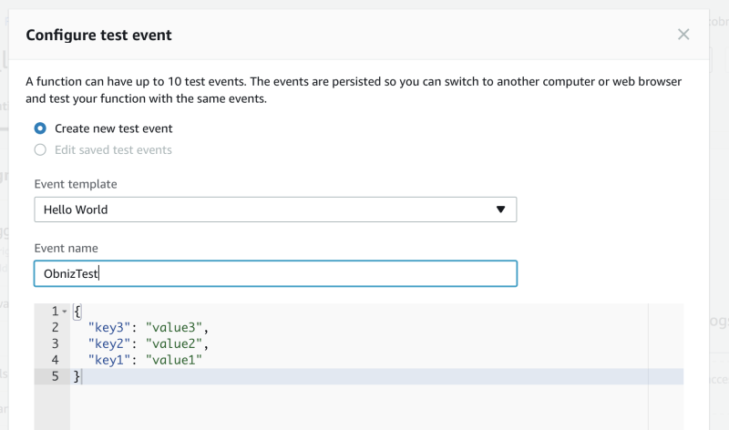The width and height of the screenshot is (729, 430).
Task: Click the "key1" key in the JSON
Action: [x=110, y=360]
